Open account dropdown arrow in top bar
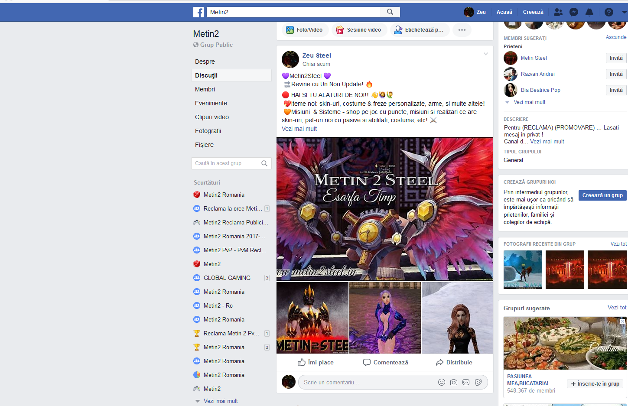Viewport: 628px width, 406px height. pyautogui.click(x=624, y=12)
